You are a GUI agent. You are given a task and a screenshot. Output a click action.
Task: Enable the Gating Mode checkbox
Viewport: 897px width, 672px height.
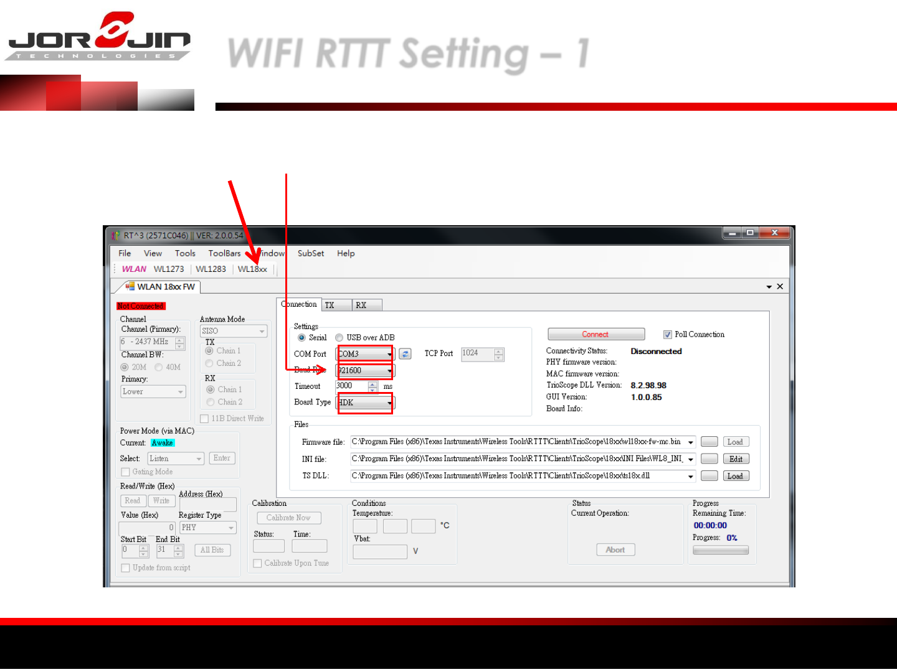(125, 472)
